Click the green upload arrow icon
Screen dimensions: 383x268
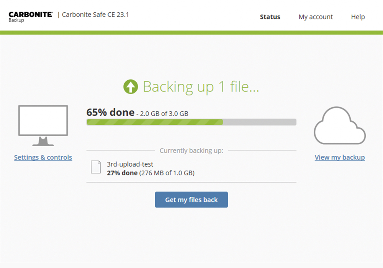click(131, 86)
